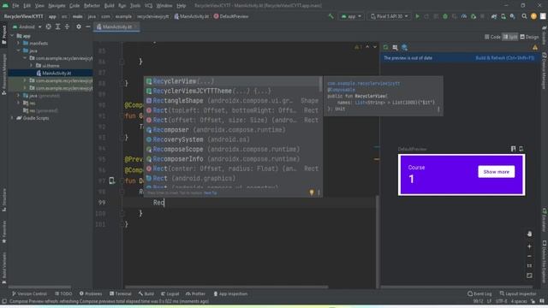
Task: Open the Android project view dropdown
Action: click(27, 27)
